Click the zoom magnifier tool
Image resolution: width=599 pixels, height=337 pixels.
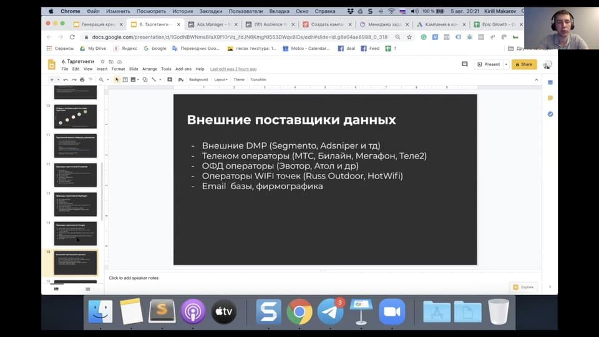(x=101, y=79)
